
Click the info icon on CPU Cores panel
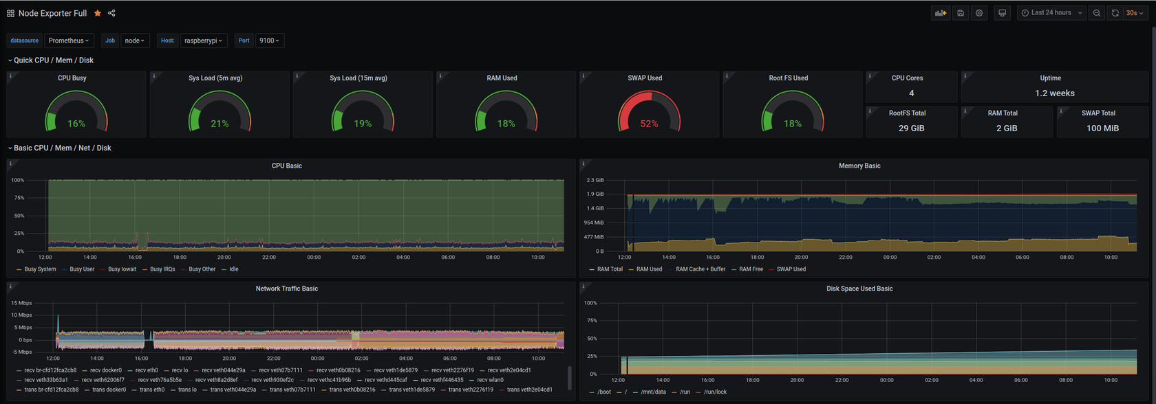point(870,76)
